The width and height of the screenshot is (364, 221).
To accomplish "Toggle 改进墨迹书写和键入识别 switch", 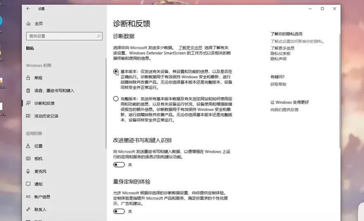I will (119, 165).
